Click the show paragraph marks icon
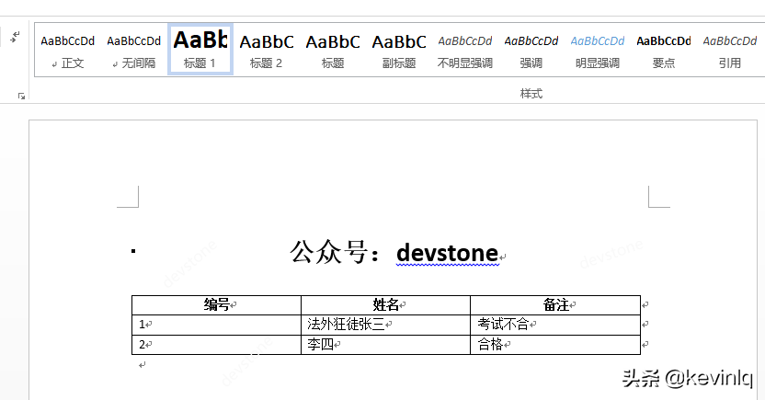 pos(15,36)
